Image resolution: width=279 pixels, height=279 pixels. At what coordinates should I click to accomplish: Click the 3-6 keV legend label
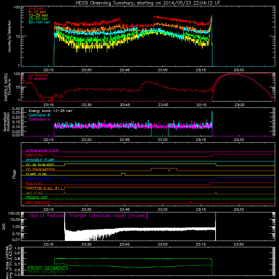click(36, 8)
